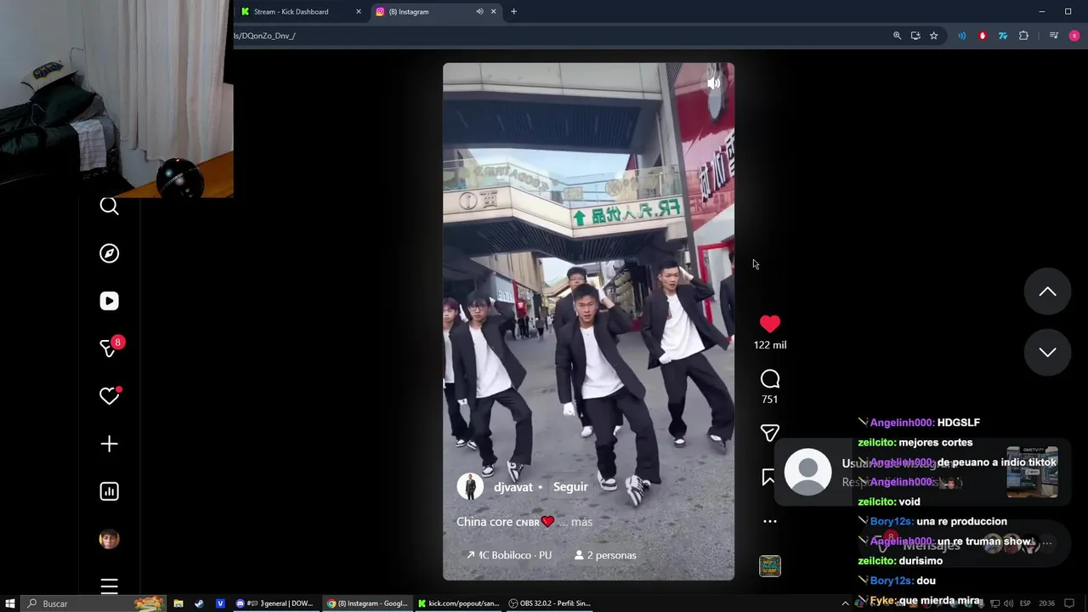Click the install app icon in address bar
Screen dimensions: 1088x612
click(915, 36)
